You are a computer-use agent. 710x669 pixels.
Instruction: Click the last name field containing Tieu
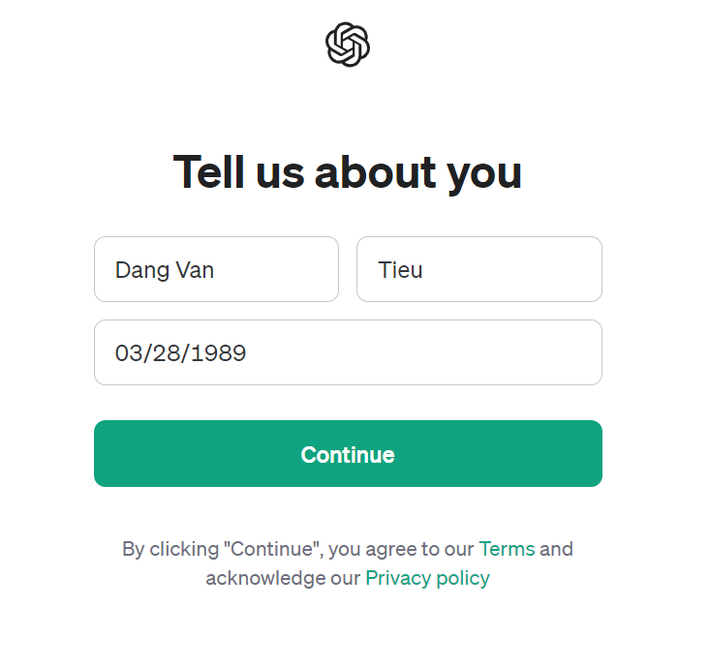(479, 269)
